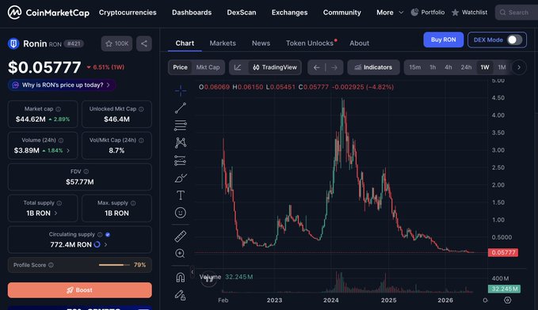The height and width of the screenshot is (310, 538).
Task: Collapse the volume pane arrow
Action: pos(193,272)
